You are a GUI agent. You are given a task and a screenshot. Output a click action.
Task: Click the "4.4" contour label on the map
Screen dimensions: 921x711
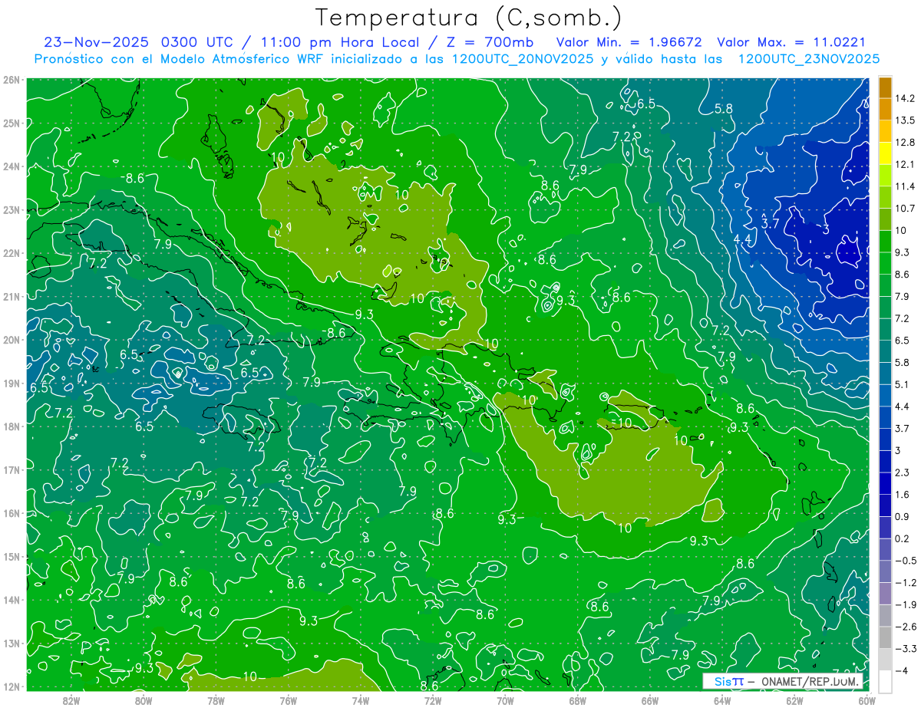[x=743, y=240]
